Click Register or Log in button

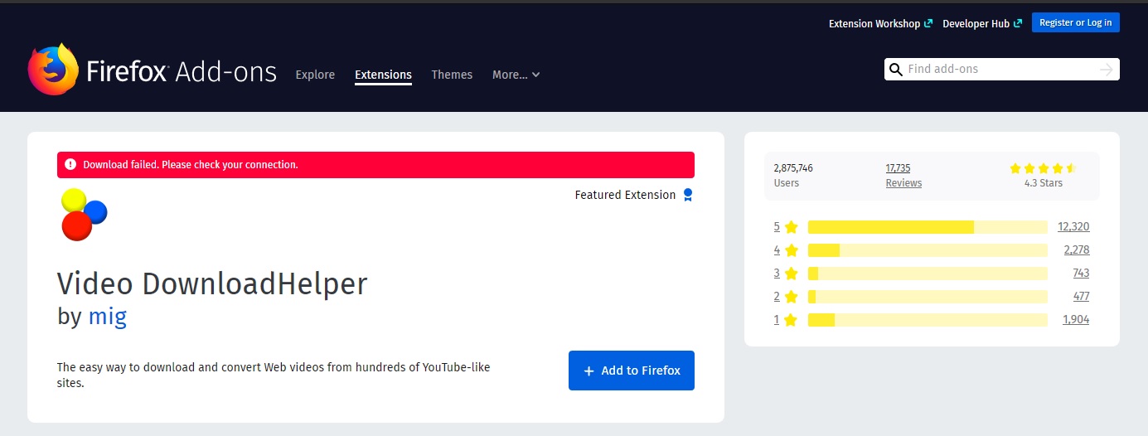(1076, 22)
